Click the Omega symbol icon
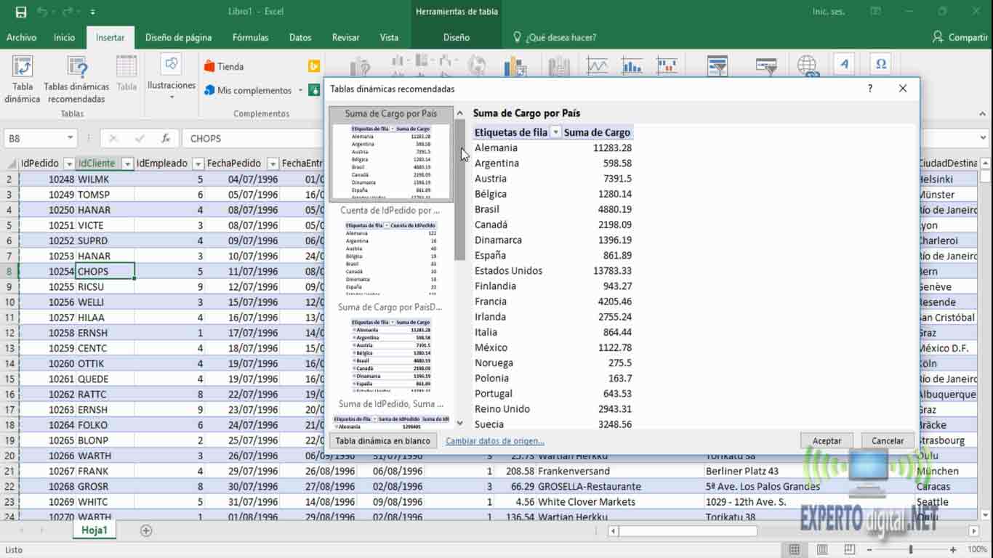This screenshot has height=558, width=993. click(880, 65)
